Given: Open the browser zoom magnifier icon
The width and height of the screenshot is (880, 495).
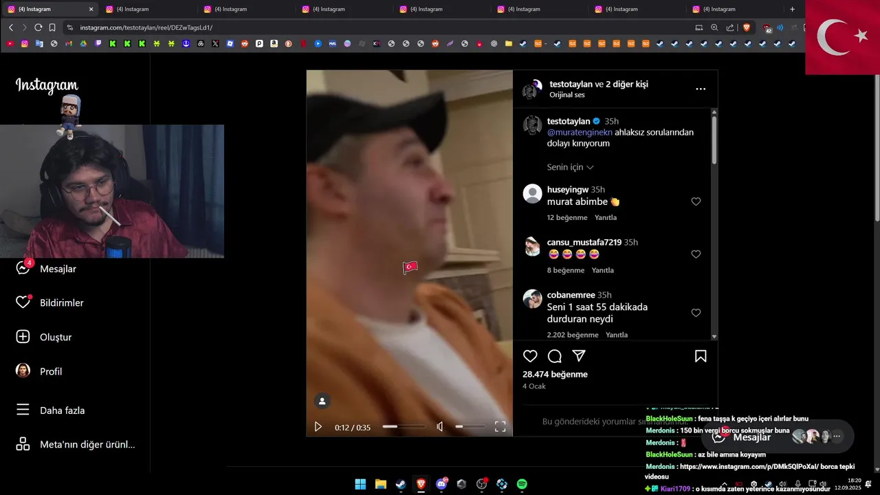Looking at the screenshot, I should 714,27.
